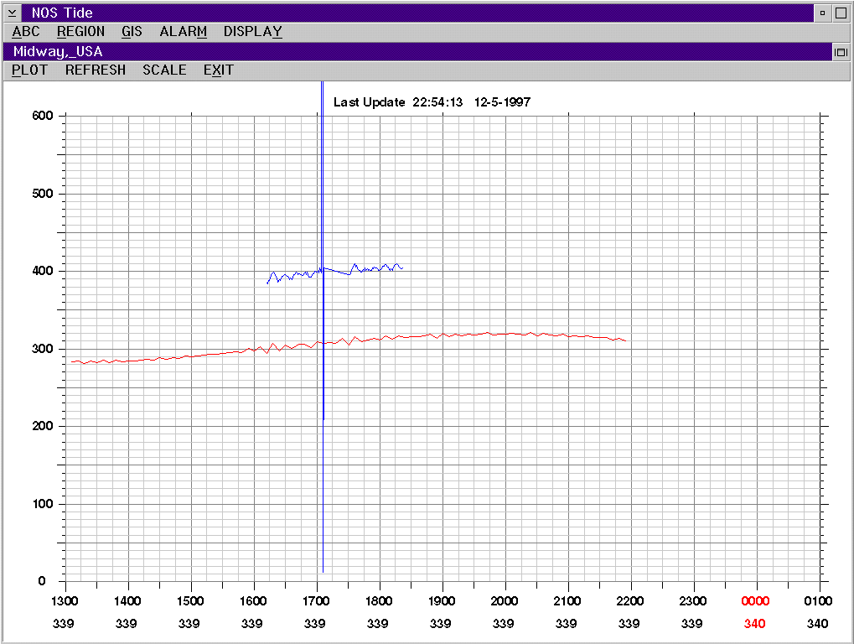Open the GIS menu
The width and height of the screenshot is (854, 644).
click(x=132, y=32)
